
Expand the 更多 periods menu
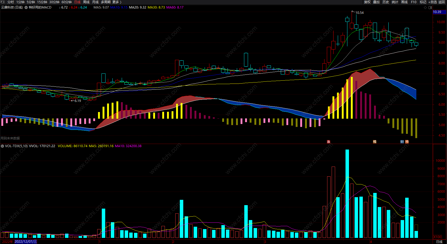(x=117, y=2)
